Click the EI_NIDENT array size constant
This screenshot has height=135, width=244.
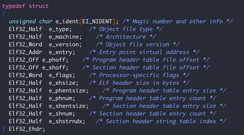pyautogui.click(x=97, y=22)
